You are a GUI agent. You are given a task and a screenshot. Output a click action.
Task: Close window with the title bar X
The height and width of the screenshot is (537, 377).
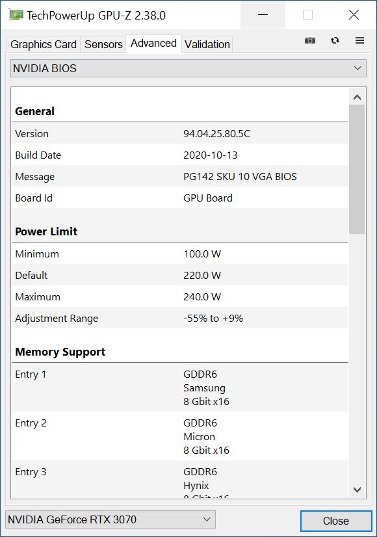coord(354,15)
